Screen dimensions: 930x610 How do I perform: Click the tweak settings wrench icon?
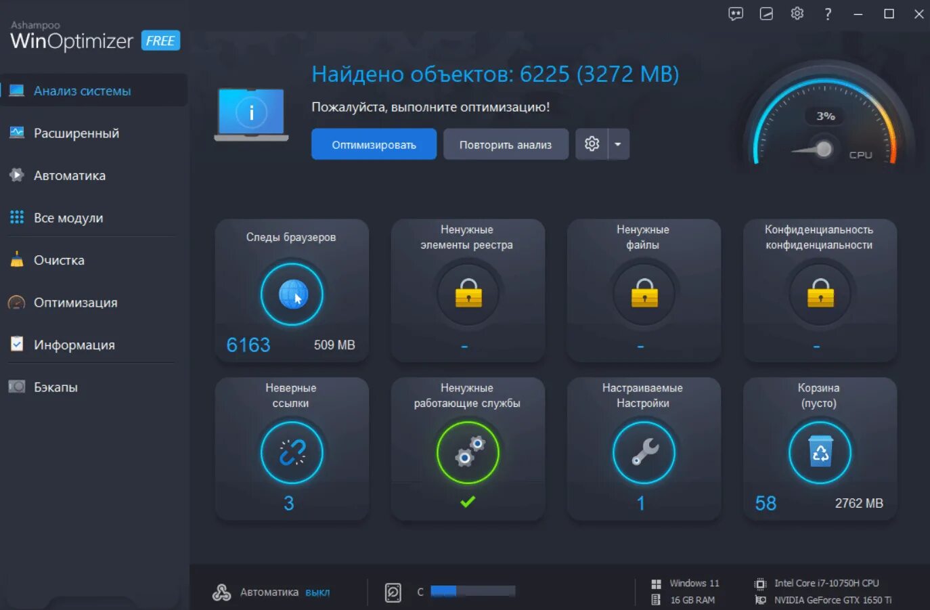644,452
